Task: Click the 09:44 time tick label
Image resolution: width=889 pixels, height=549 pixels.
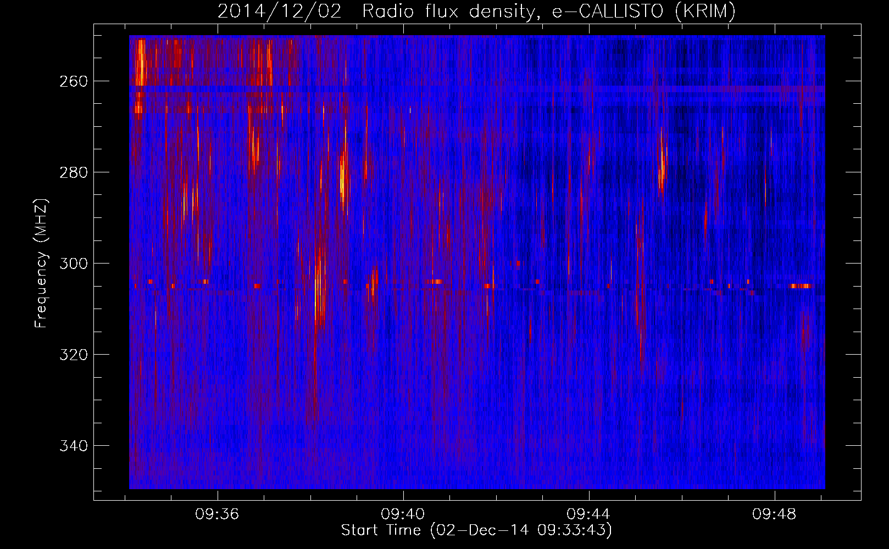Action: click(588, 514)
